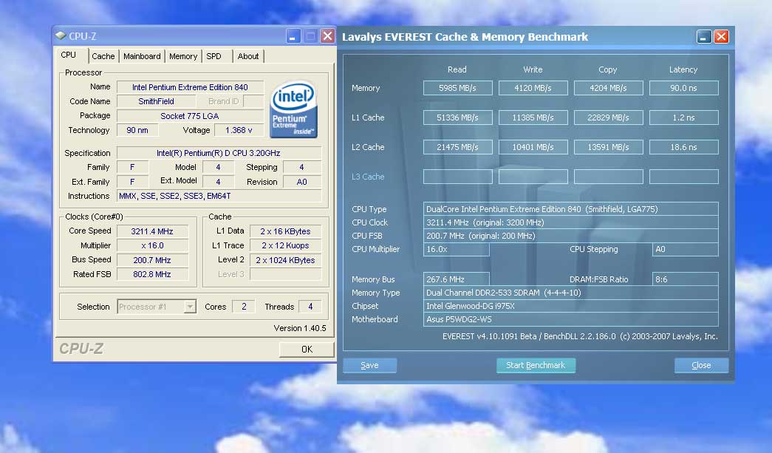The width and height of the screenshot is (772, 453).
Task: Click the CPU Multiplier 16.0x field
Action: click(x=457, y=249)
